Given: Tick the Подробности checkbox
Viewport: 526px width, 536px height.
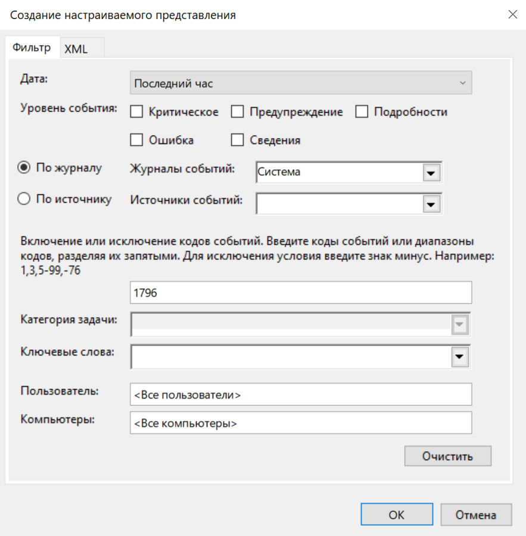Looking at the screenshot, I should click(x=362, y=112).
